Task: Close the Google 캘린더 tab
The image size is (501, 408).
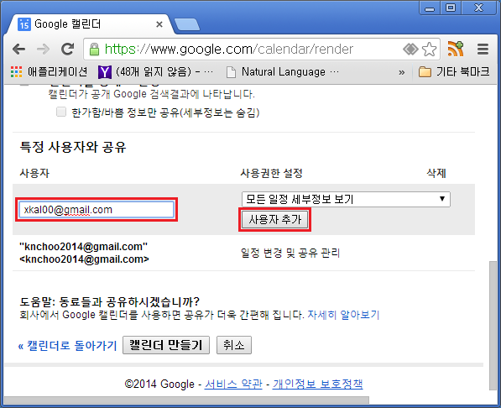Action: [159, 24]
